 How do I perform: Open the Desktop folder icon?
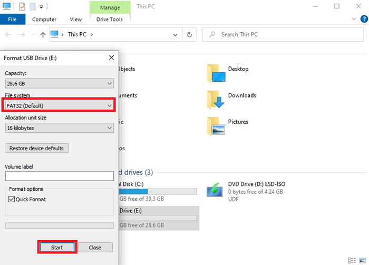tap(216, 73)
